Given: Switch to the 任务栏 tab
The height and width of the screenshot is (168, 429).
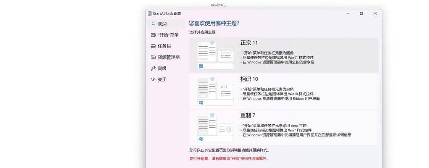Looking at the screenshot, I should pyautogui.click(x=166, y=46).
